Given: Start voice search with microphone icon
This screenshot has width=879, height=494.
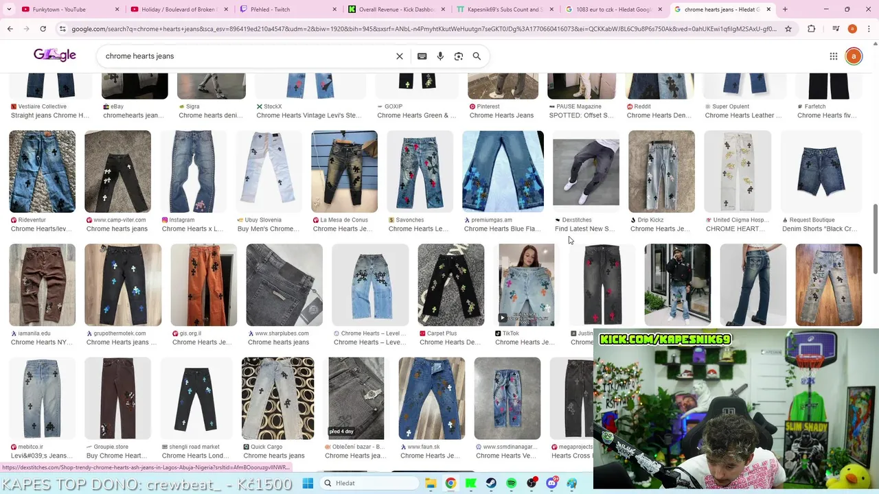Looking at the screenshot, I should click(x=440, y=56).
